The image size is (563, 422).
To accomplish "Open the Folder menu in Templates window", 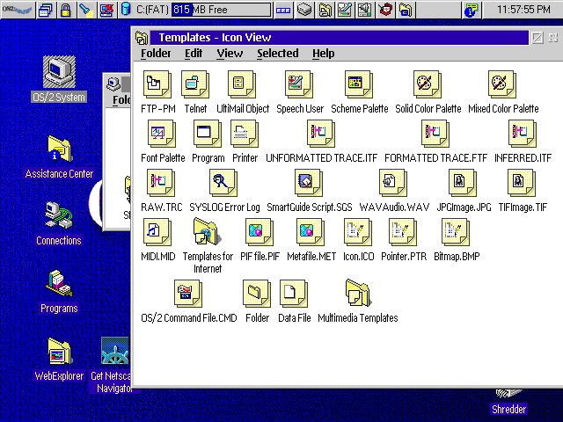I will tap(156, 53).
